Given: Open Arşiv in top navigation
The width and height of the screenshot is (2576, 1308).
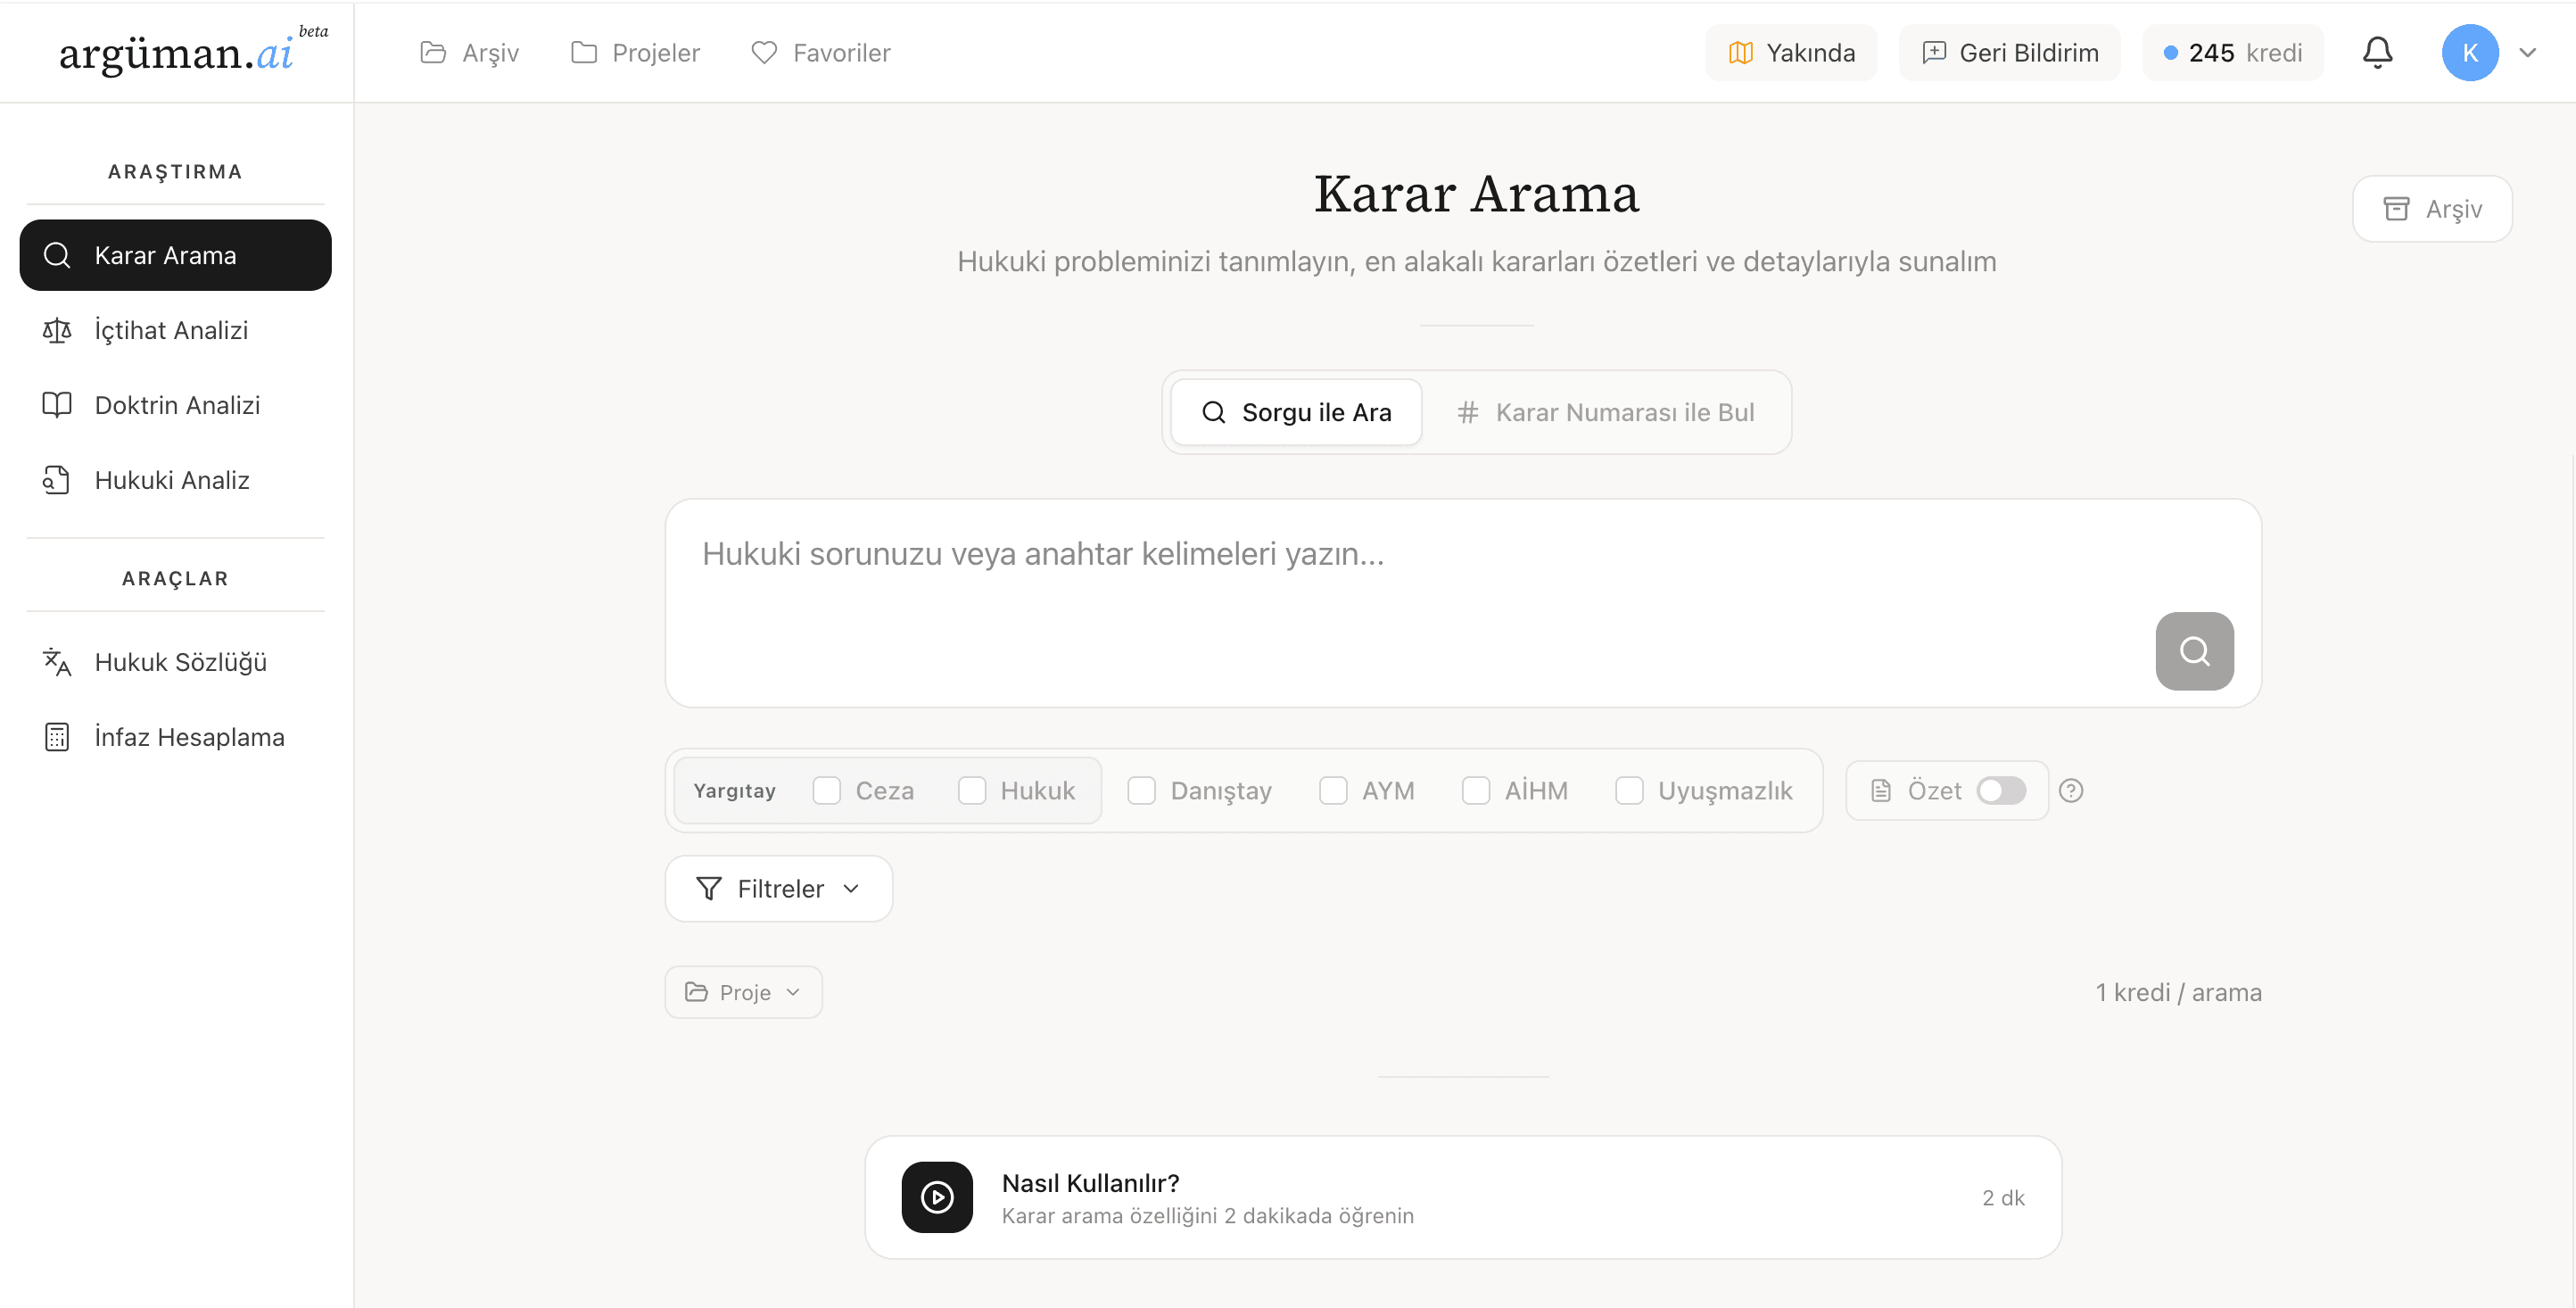Looking at the screenshot, I should [469, 52].
